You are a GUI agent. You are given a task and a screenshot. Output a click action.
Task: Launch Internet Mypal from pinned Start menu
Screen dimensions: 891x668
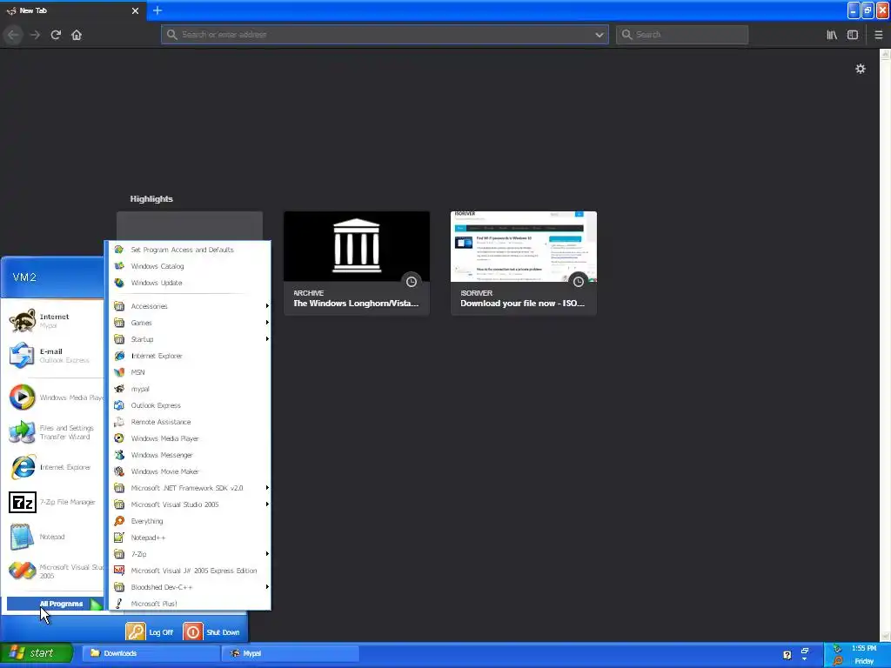pos(55,321)
